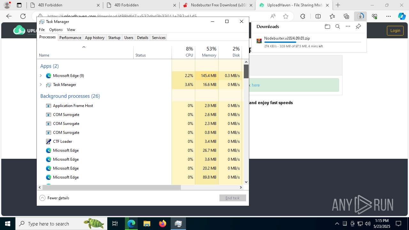Add page to favorites star icon
Viewport: 409px width, 230px height.
tap(286, 16)
